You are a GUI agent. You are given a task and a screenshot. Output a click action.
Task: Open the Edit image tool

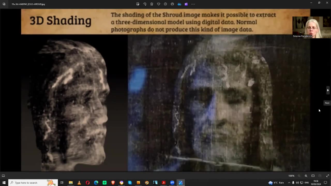138,4
